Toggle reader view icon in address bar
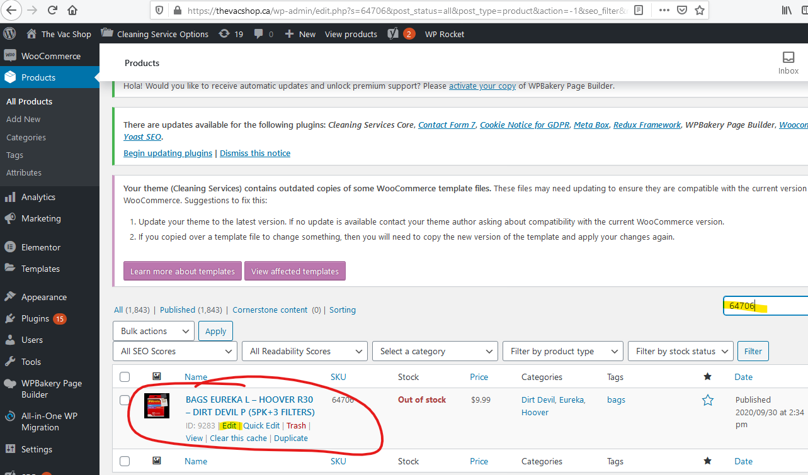Viewport: 808px width, 475px height. click(x=639, y=10)
